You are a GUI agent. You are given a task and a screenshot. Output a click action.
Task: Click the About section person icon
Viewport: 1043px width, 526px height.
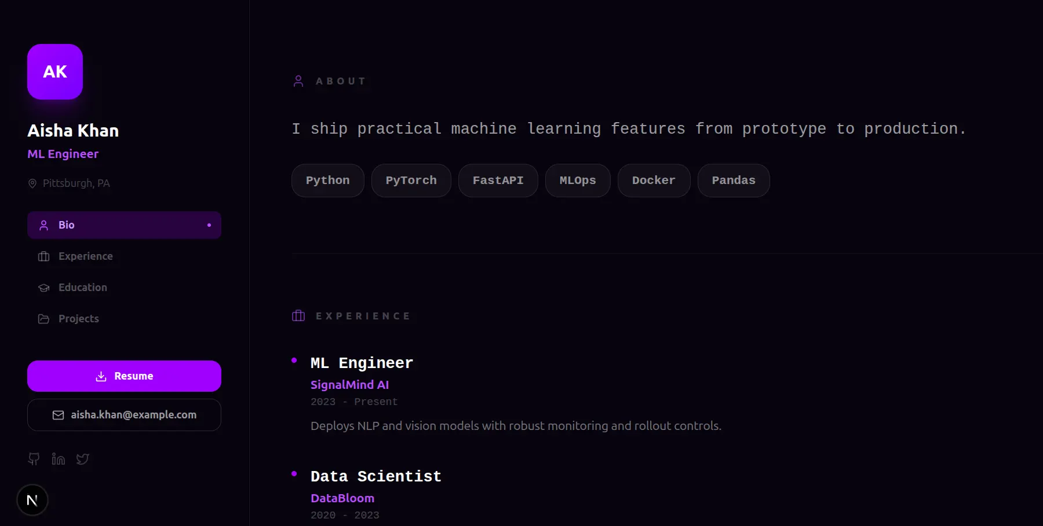(x=298, y=81)
